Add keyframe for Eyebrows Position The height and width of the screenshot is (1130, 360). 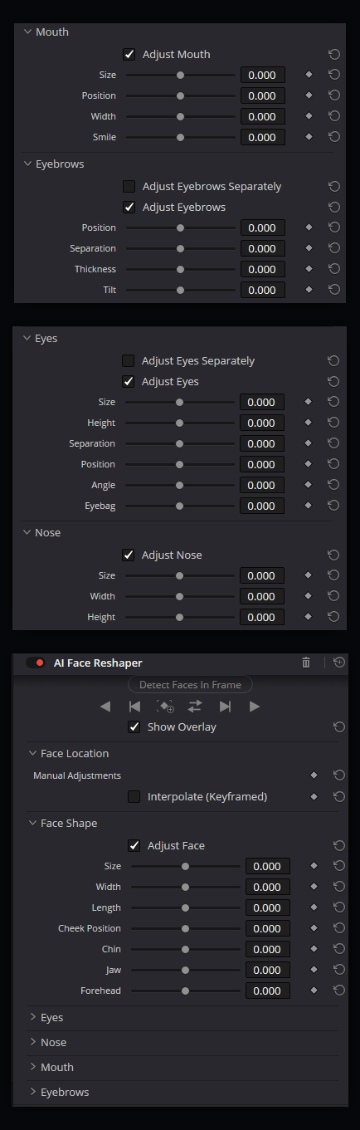[x=309, y=227]
